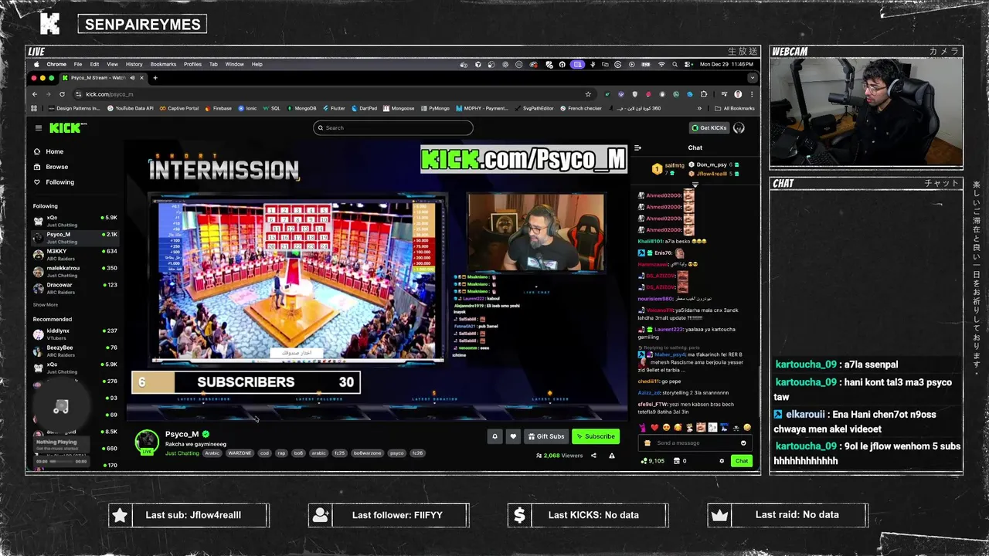989x556 pixels.
Task: Open kiddlynx recommended channel
Action: click(x=75, y=334)
